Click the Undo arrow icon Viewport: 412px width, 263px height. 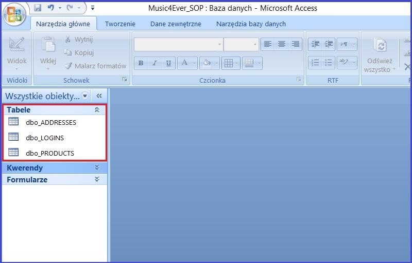(50, 8)
